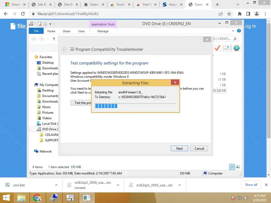Select Recent places under Favorites
This screenshot has height=203, width=271.
pyautogui.click(x=50, y=74)
